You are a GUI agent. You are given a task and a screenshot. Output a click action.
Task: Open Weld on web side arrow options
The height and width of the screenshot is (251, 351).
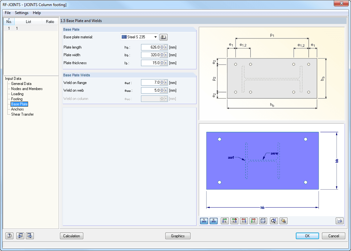166,91
